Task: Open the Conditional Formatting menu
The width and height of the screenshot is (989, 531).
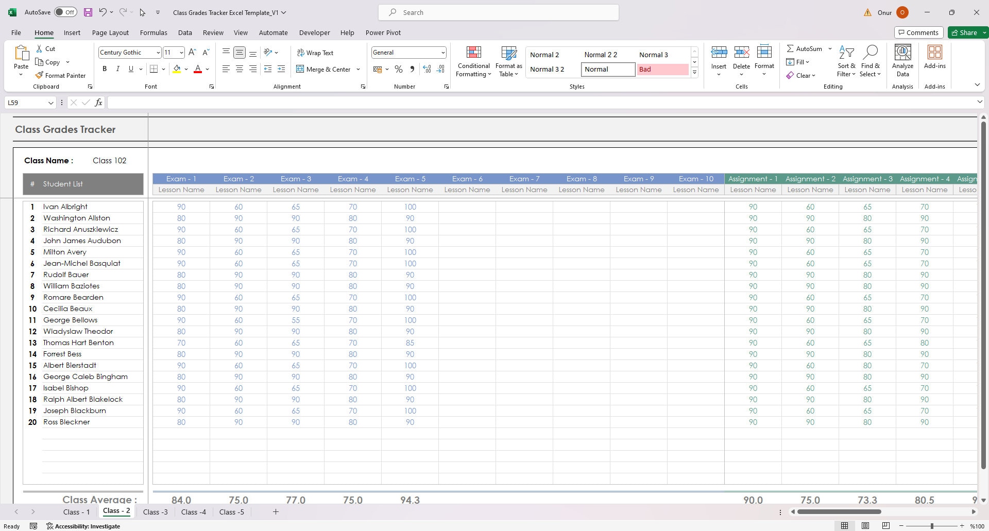Action: [x=473, y=61]
